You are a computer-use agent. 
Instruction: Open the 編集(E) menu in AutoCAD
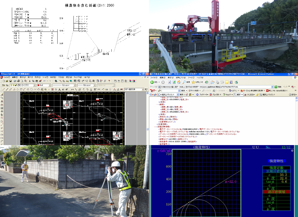(15, 77)
